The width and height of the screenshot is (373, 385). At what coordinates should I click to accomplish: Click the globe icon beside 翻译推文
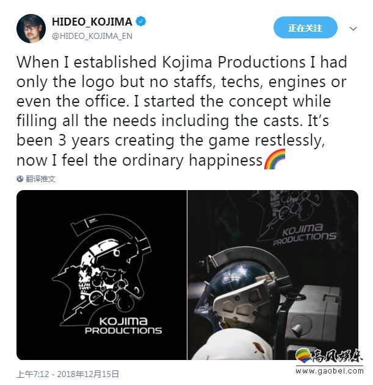(x=20, y=179)
